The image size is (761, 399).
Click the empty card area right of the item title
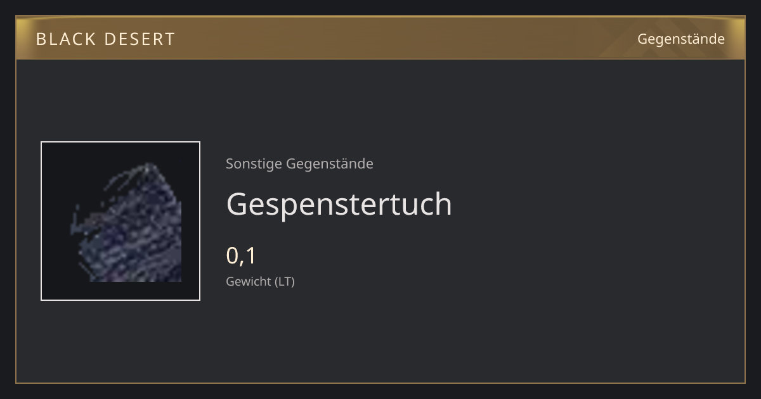(596, 204)
